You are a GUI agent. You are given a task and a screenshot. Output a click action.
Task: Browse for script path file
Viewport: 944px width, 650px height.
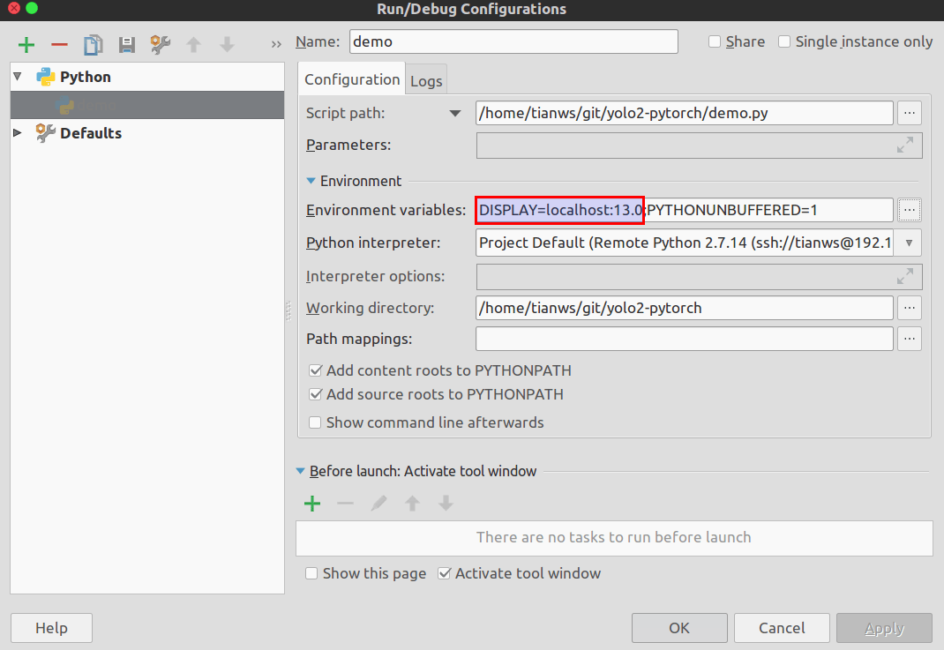pyautogui.click(x=910, y=113)
